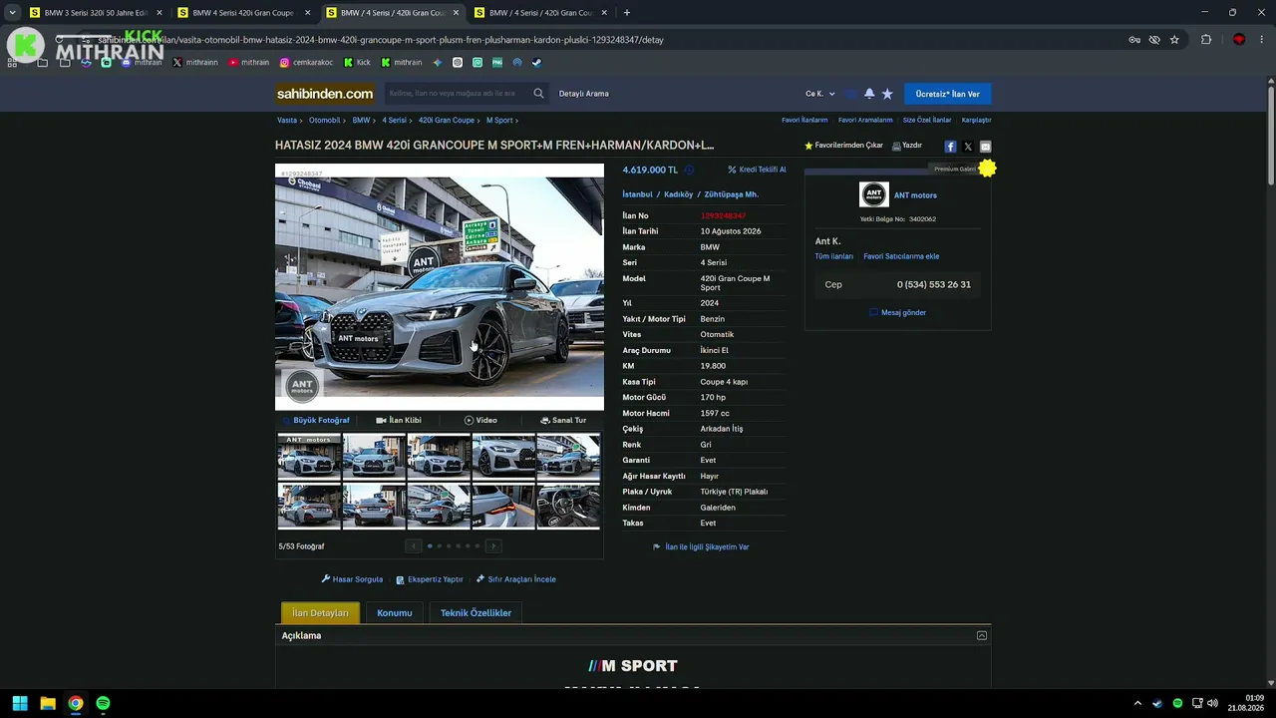Click the price history clock icon
Screen dimensions: 1276x718
(x=689, y=170)
